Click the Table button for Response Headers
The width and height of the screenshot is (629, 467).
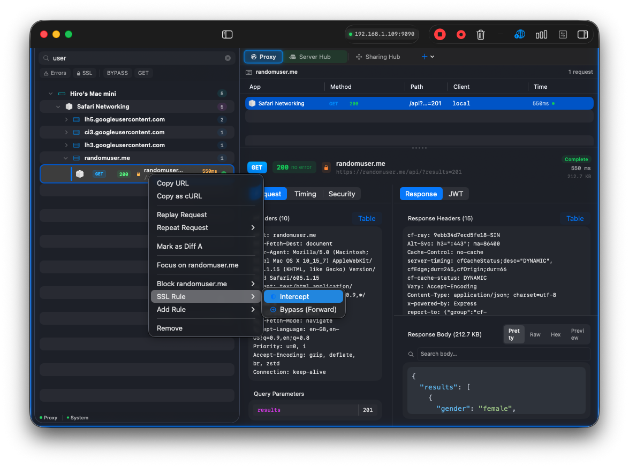[x=575, y=218]
